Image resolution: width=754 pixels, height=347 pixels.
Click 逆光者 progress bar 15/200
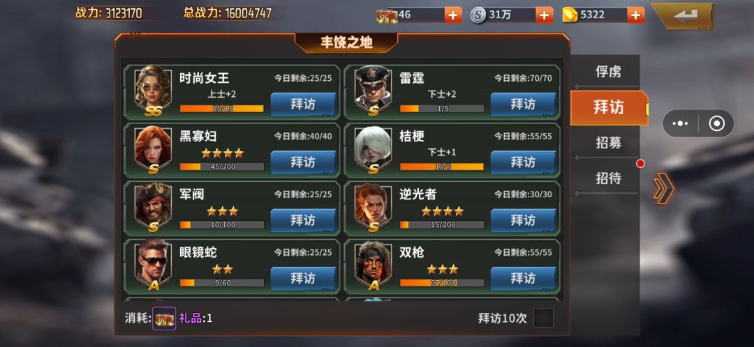coord(442,224)
